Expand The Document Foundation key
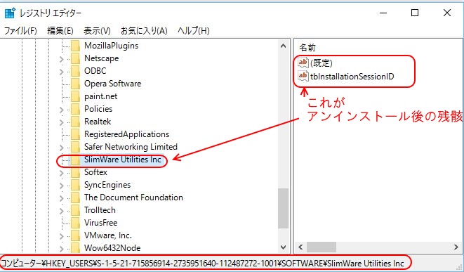The image size is (464, 272). 62,198
